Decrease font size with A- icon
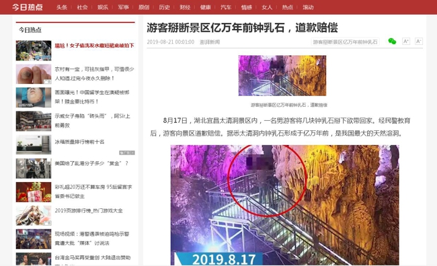The height and width of the screenshot is (266, 437). 419,42
